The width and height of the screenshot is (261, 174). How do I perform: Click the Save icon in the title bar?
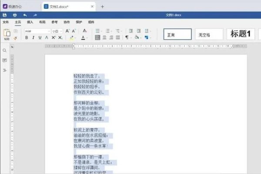click(4, 15)
